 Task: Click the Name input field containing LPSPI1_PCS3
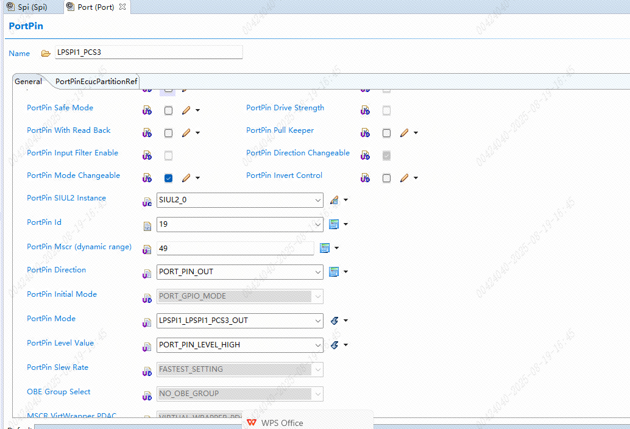tap(149, 52)
